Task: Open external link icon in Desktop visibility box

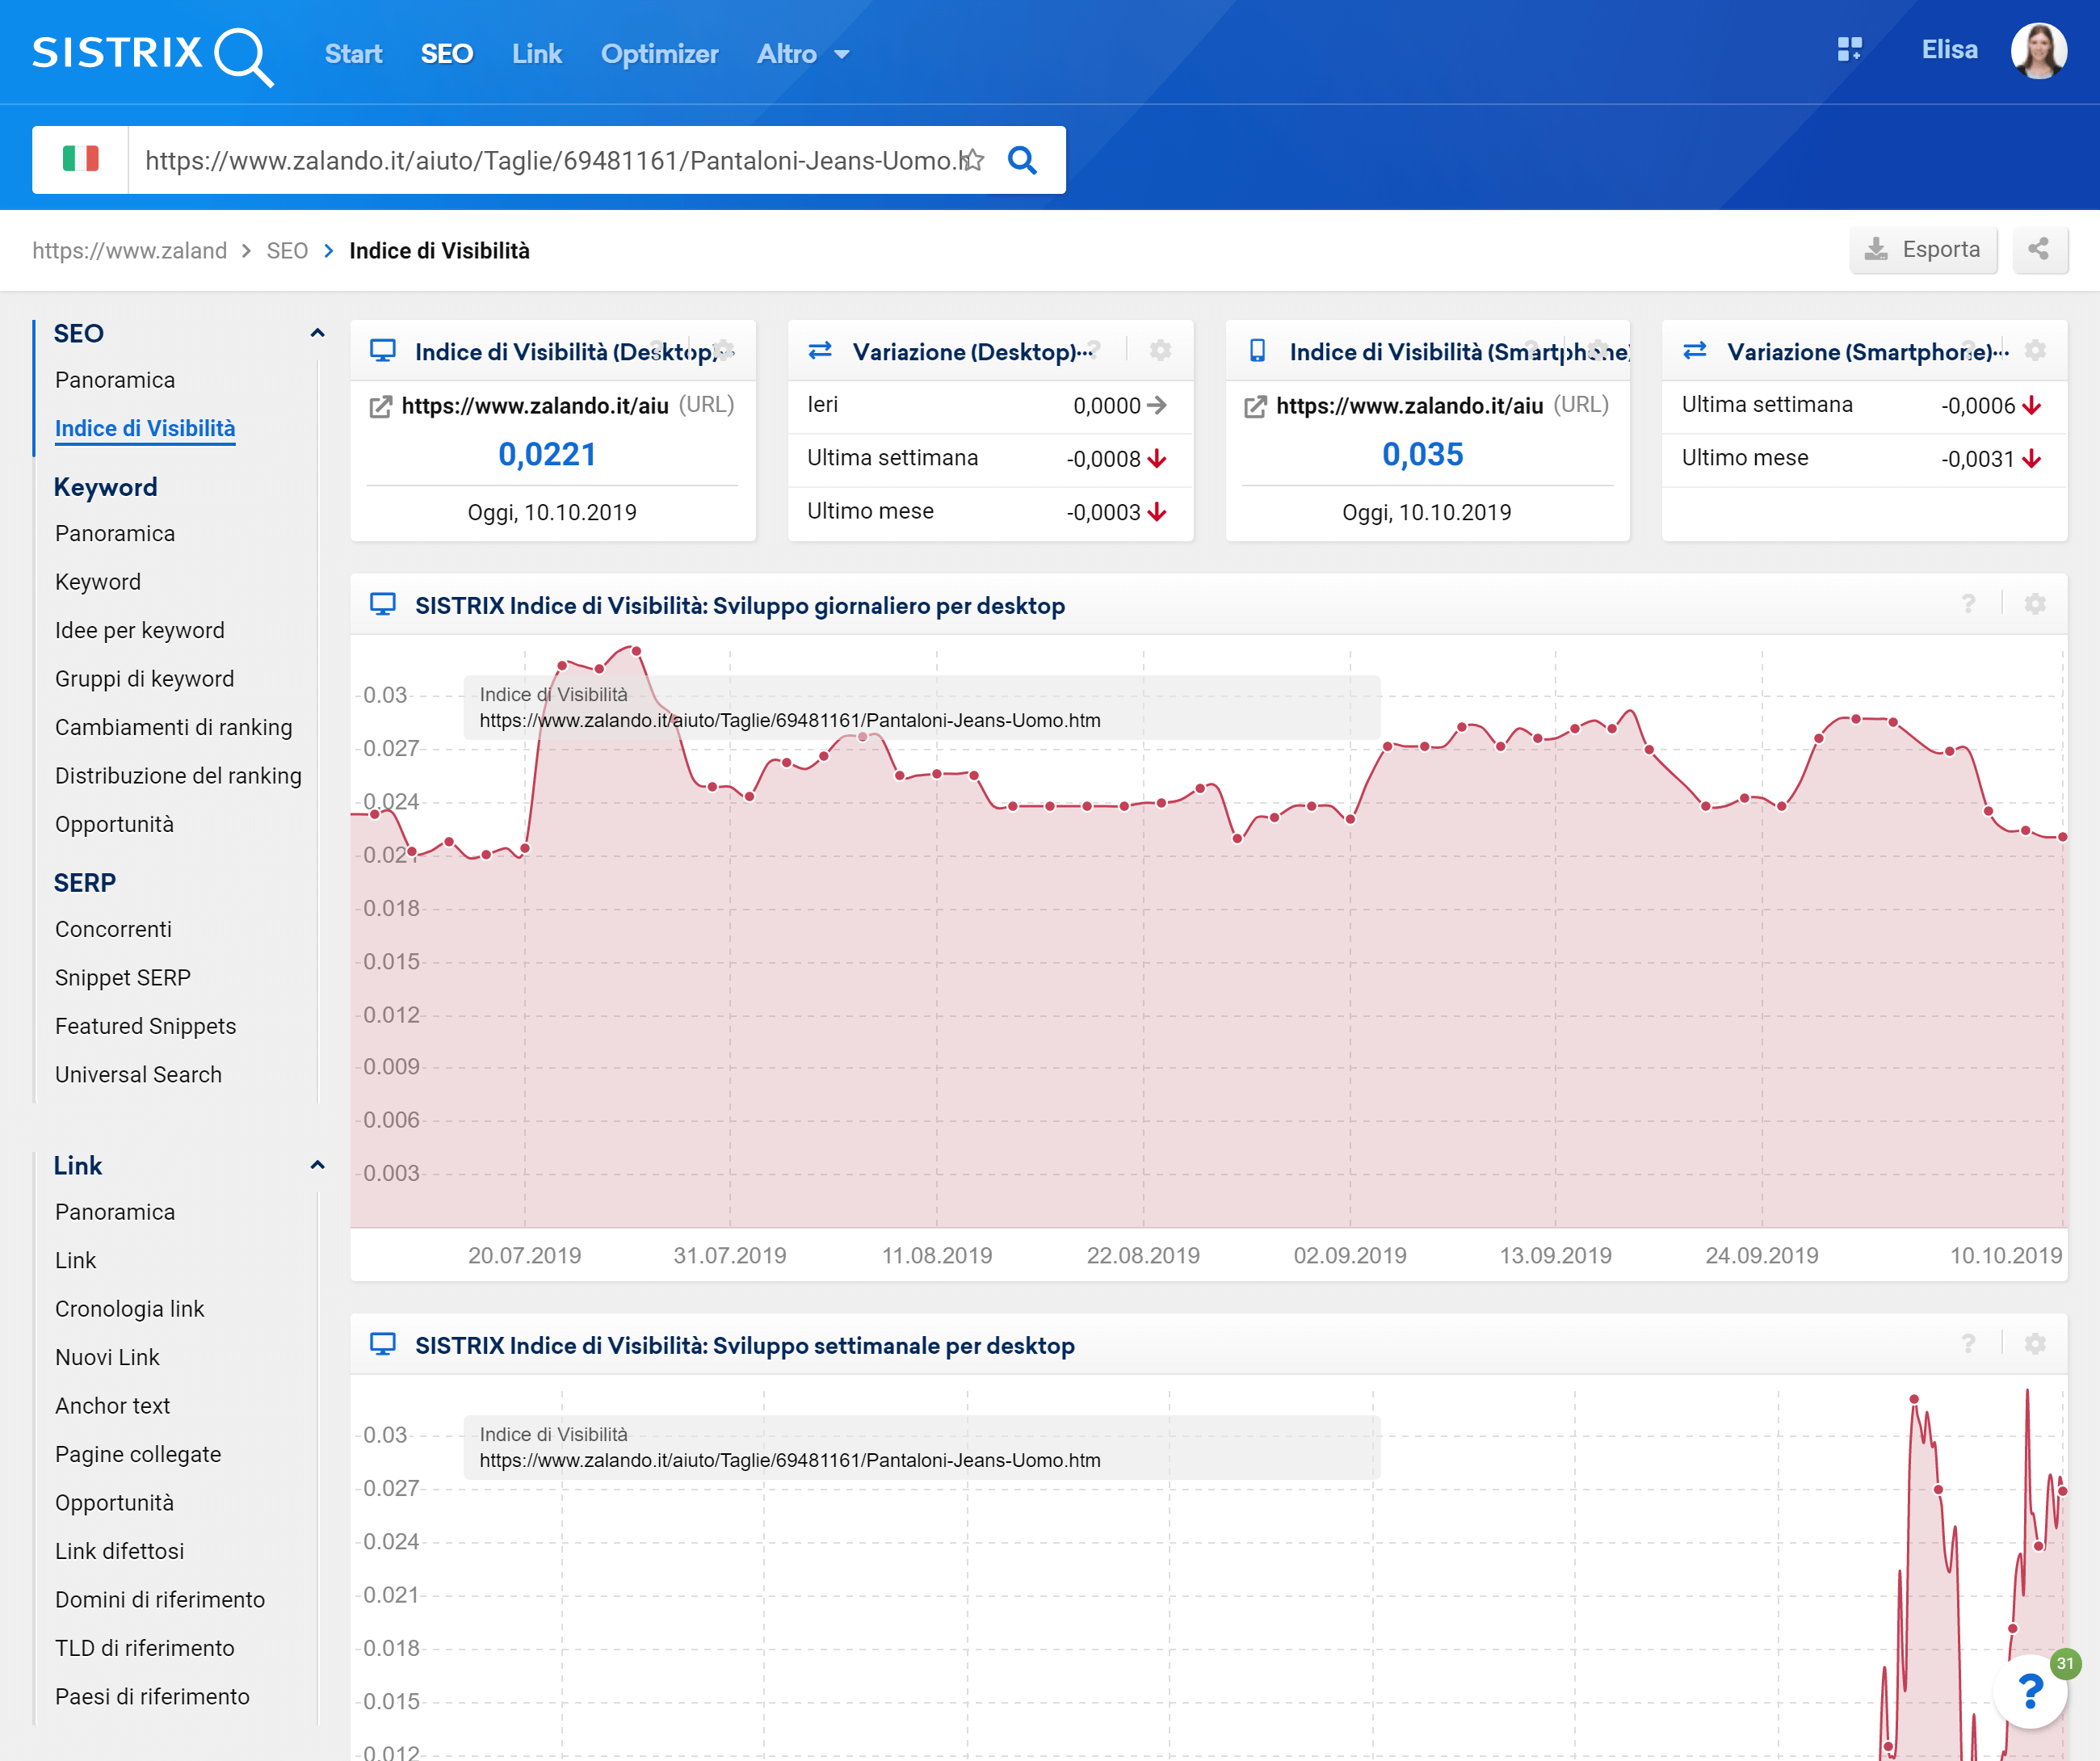Action: pos(380,406)
